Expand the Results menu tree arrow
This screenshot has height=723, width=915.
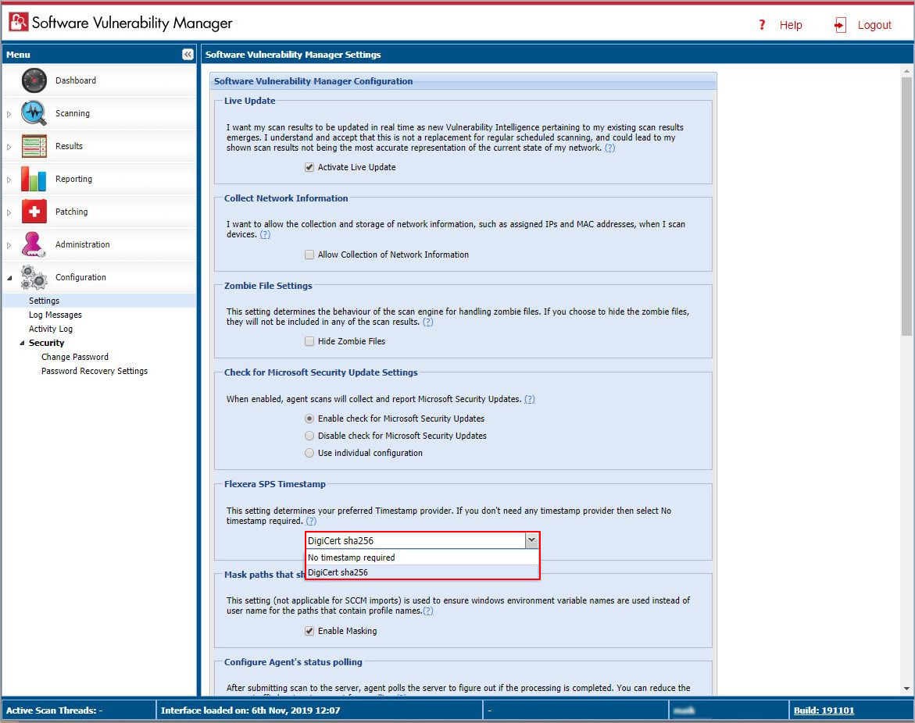(9, 147)
